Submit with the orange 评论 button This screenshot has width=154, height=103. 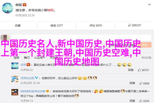click(145, 45)
